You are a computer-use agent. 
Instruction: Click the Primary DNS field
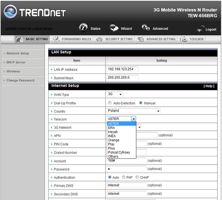tap(127, 185)
